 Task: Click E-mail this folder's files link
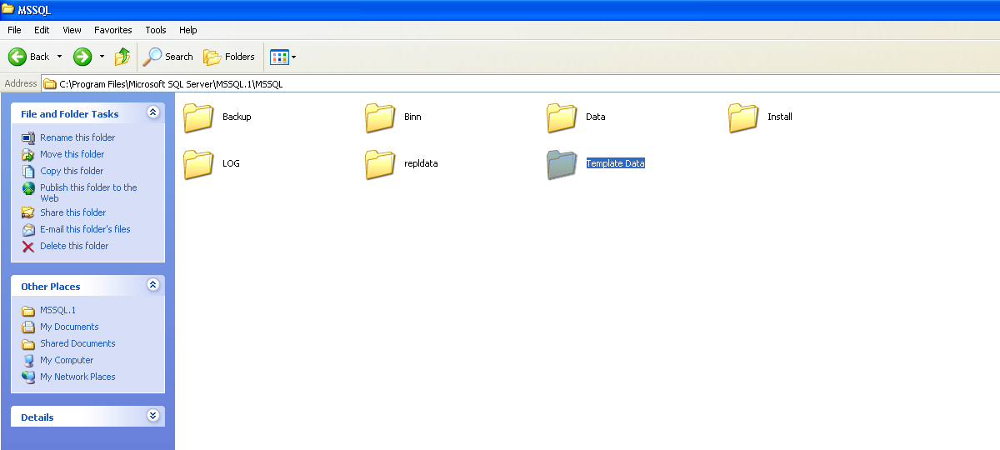pyautogui.click(x=85, y=229)
